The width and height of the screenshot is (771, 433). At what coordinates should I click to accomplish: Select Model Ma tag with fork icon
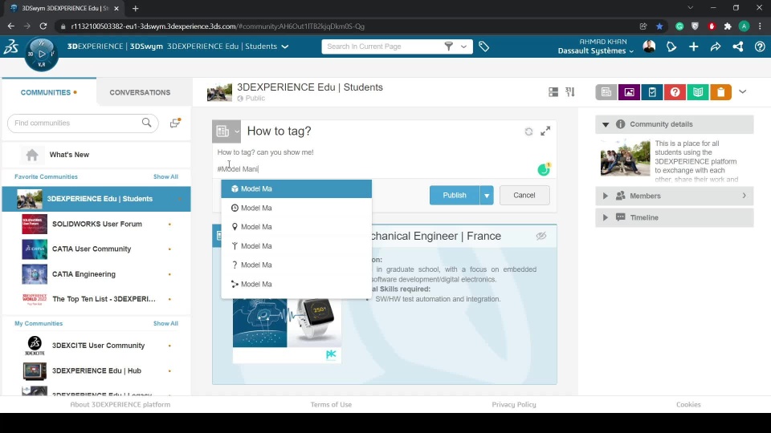296,246
